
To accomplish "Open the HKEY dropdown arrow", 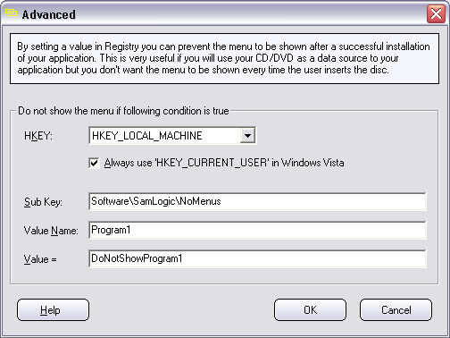I will (x=247, y=136).
